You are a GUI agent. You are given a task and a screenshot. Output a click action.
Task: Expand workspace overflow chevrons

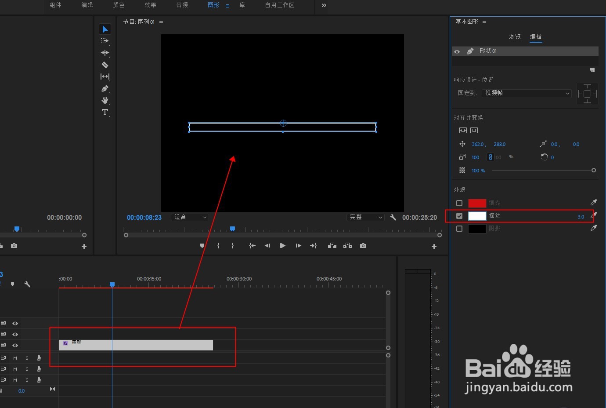point(324,5)
